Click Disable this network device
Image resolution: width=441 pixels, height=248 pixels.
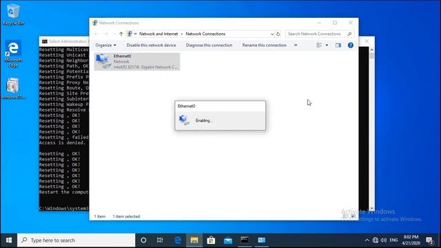pyautogui.click(x=151, y=45)
